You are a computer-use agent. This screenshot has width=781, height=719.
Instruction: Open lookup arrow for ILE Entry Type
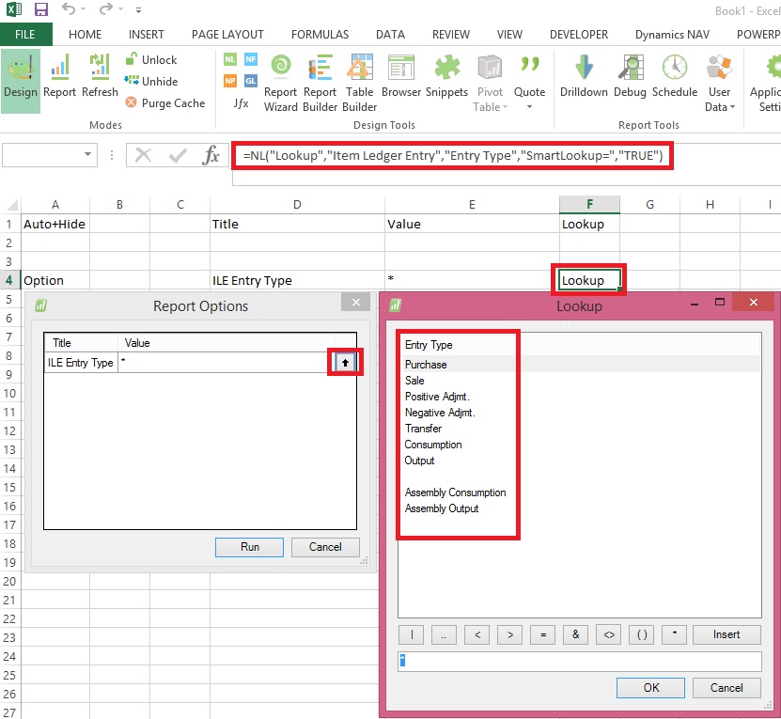coord(345,363)
